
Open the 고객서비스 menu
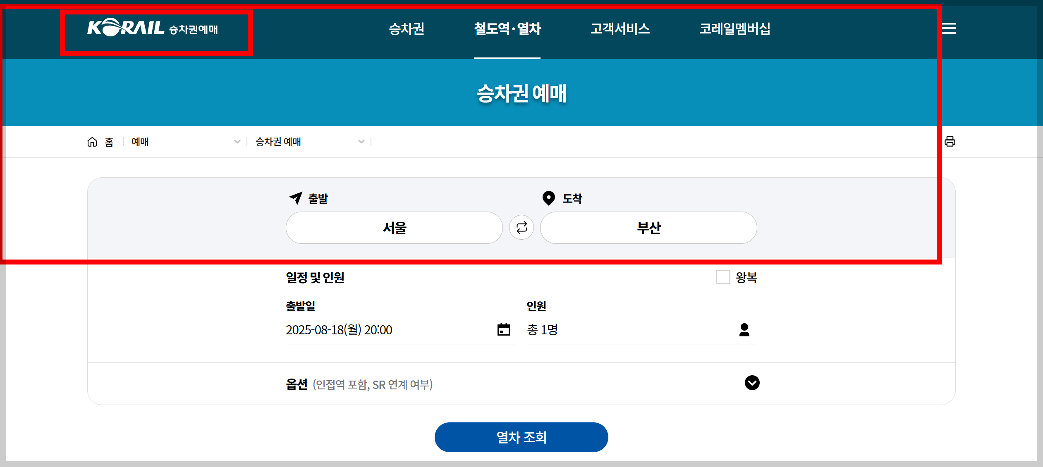(x=620, y=29)
